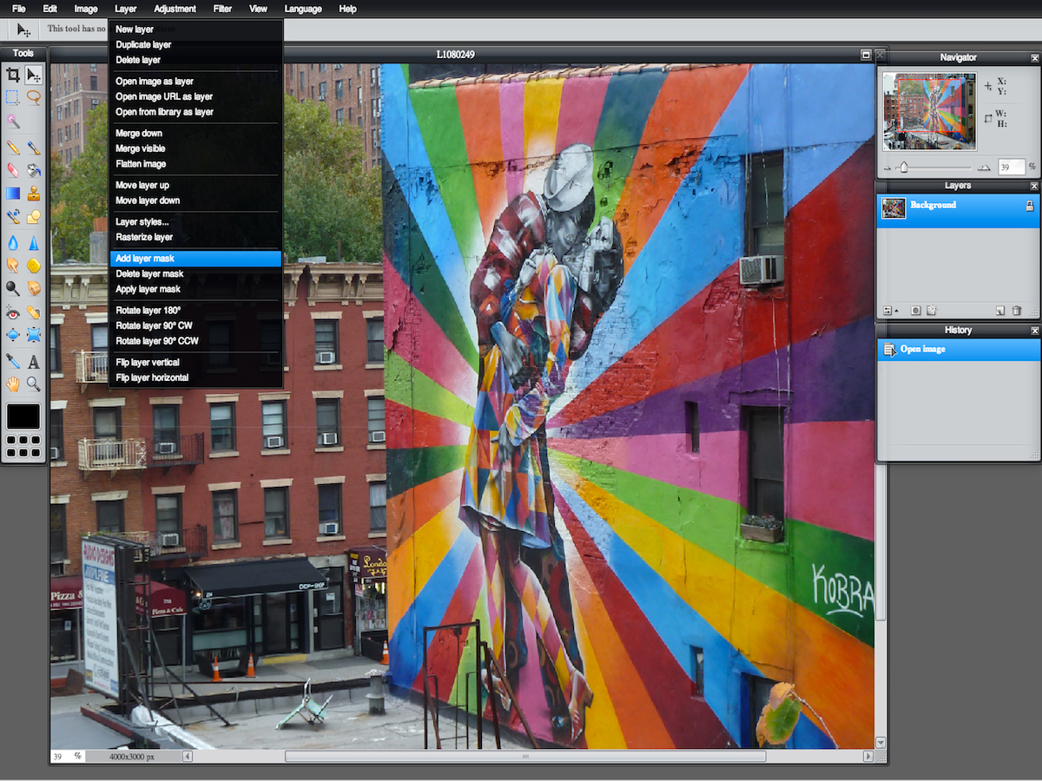The height and width of the screenshot is (781, 1042).
Task: Select the Eraser tool
Action: [x=13, y=170]
